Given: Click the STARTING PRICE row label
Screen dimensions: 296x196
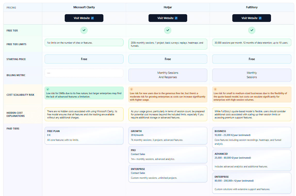Looking at the screenshot, I should tap(16, 59).
